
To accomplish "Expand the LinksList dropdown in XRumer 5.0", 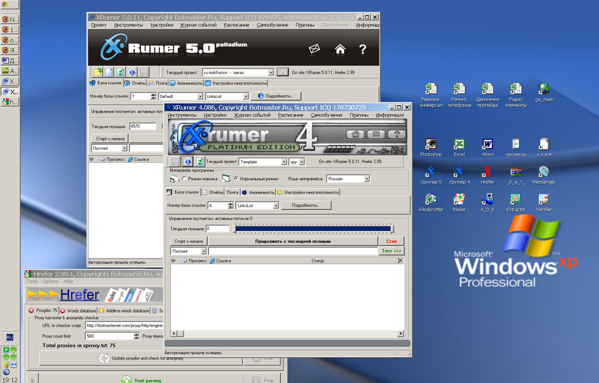I will point(246,96).
